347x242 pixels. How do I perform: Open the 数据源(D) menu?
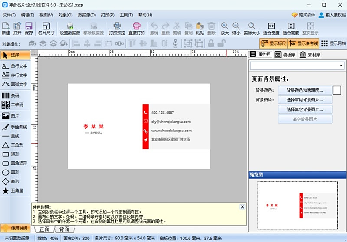pos(87,15)
